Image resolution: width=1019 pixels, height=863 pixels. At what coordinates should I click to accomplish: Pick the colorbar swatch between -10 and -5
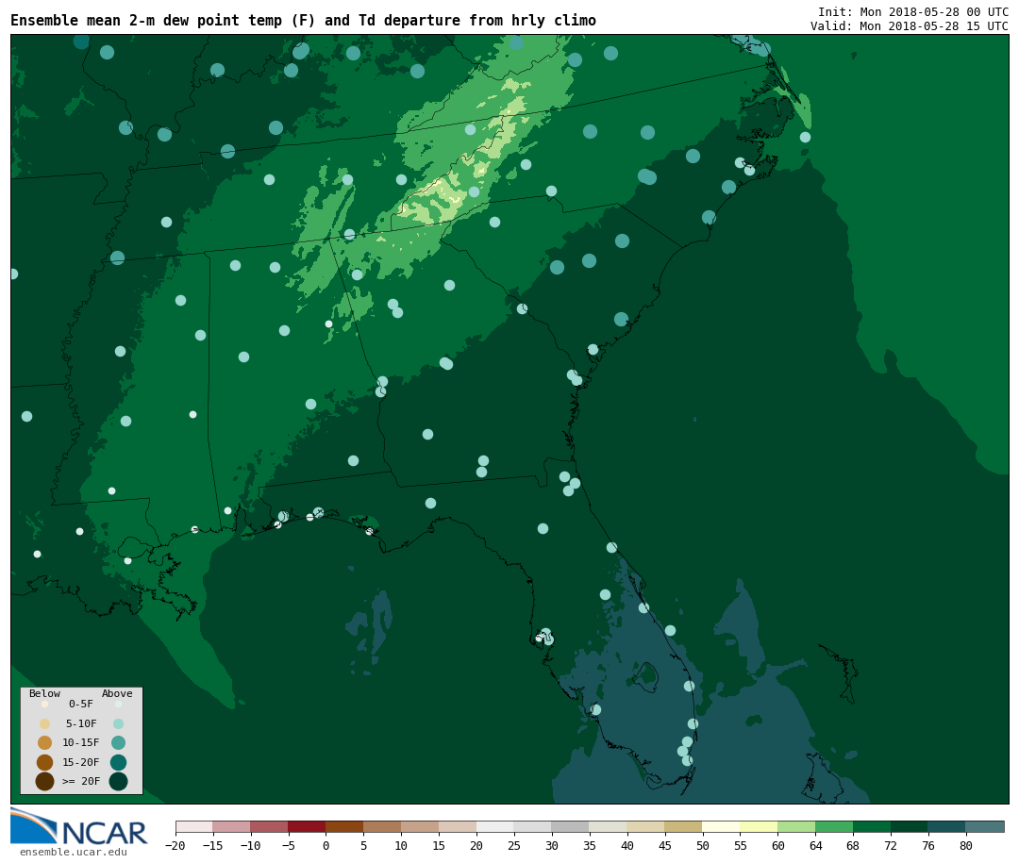point(269,826)
